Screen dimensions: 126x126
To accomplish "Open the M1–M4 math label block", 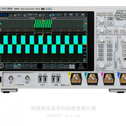I will pyautogui.click(x=72, y=66).
